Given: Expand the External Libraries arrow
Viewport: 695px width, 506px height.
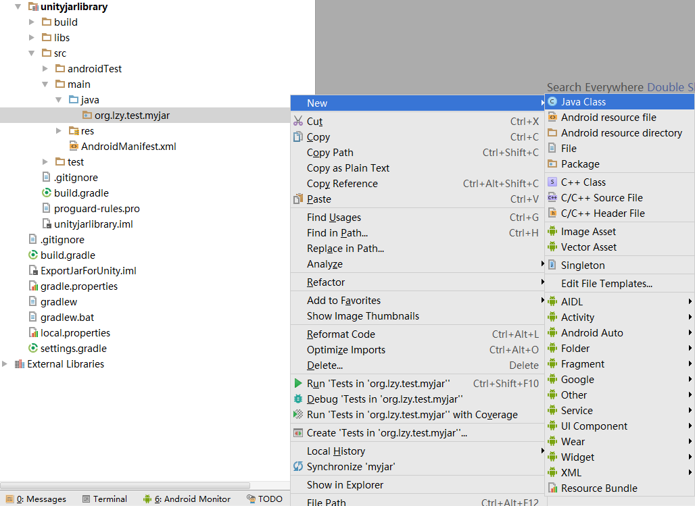Looking at the screenshot, I should [x=5, y=364].
